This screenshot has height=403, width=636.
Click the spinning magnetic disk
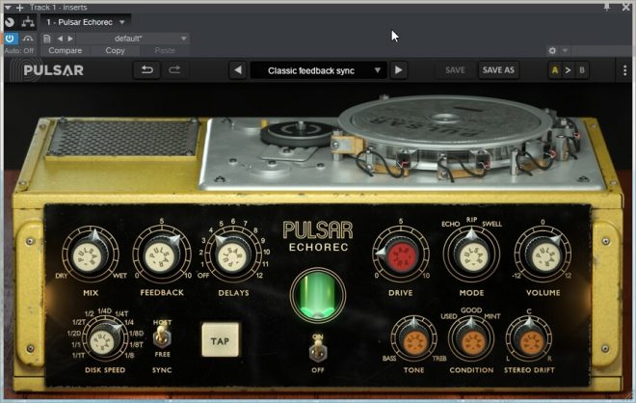coord(445,121)
